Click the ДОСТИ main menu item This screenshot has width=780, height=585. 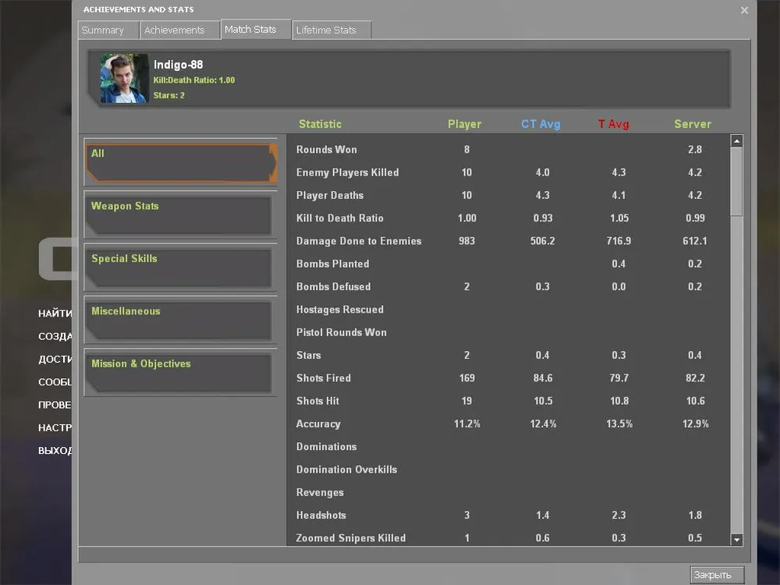(55, 359)
